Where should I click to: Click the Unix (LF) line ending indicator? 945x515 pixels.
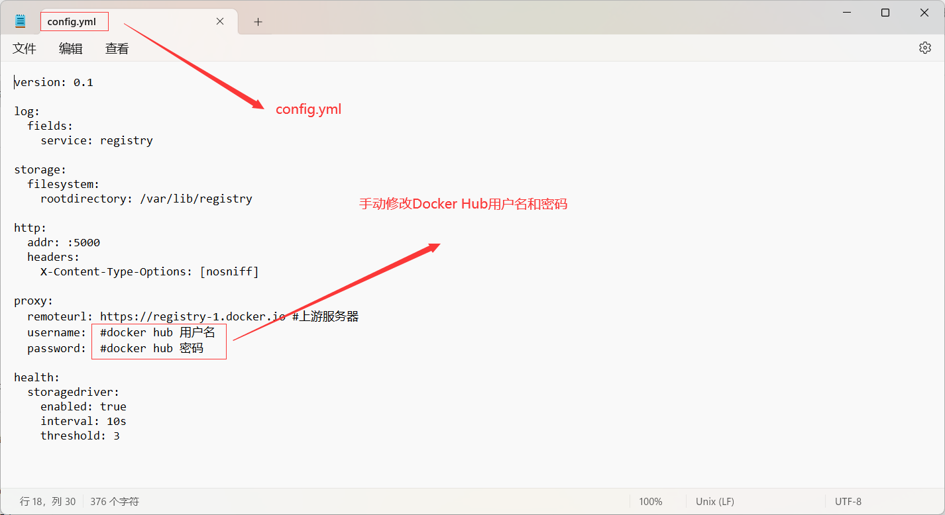tap(715, 502)
